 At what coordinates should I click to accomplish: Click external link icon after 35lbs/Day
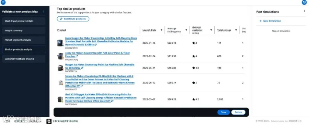(82, 68)
